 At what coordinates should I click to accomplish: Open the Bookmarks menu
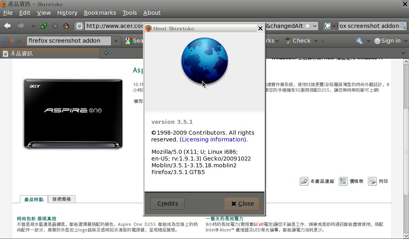(100, 13)
